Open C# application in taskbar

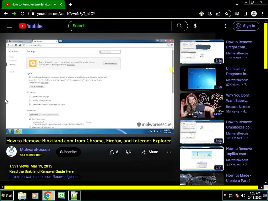(62, 195)
